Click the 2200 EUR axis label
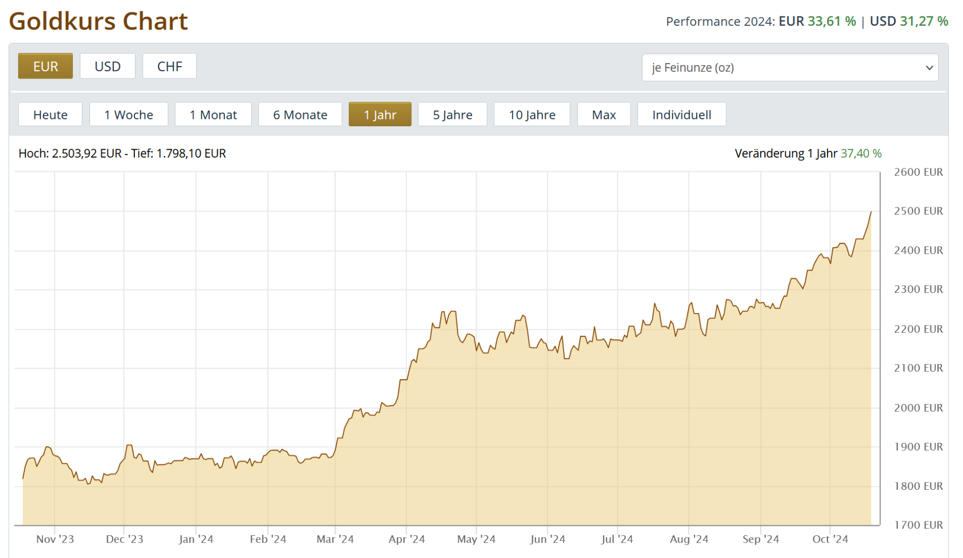The image size is (963, 558). tap(919, 329)
